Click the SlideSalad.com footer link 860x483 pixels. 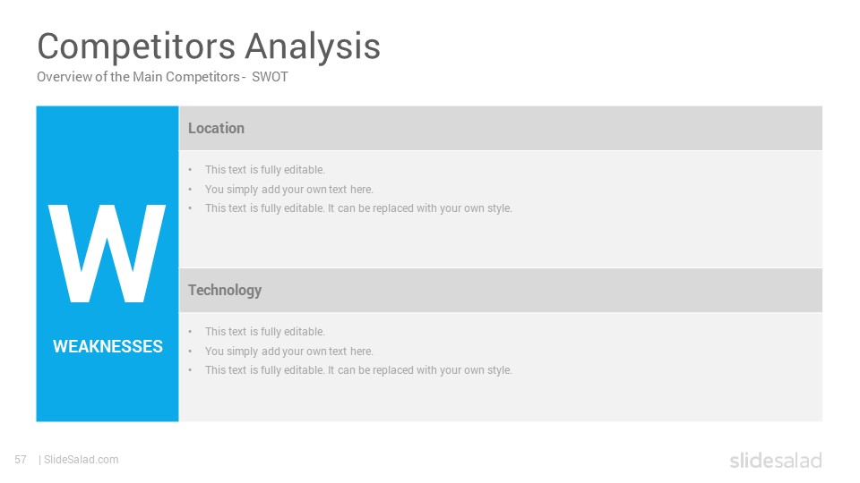pos(82,460)
